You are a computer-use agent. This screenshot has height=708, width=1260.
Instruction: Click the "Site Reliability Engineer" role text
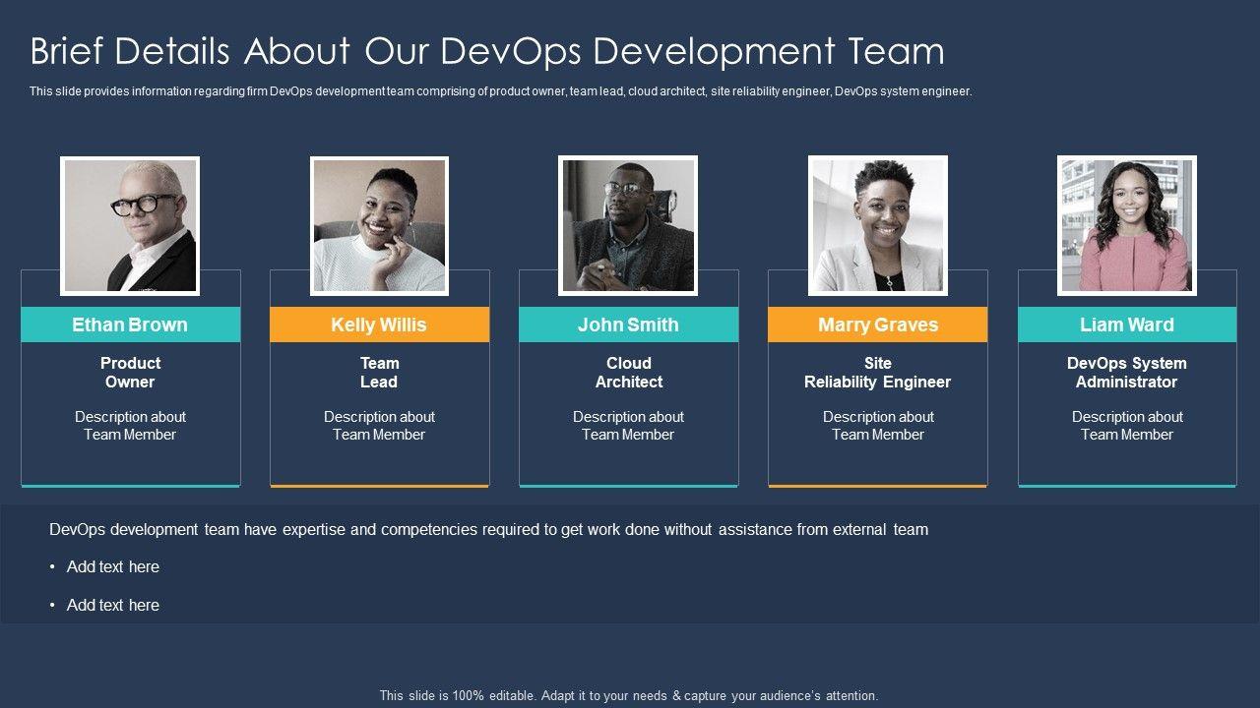point(878,373)
